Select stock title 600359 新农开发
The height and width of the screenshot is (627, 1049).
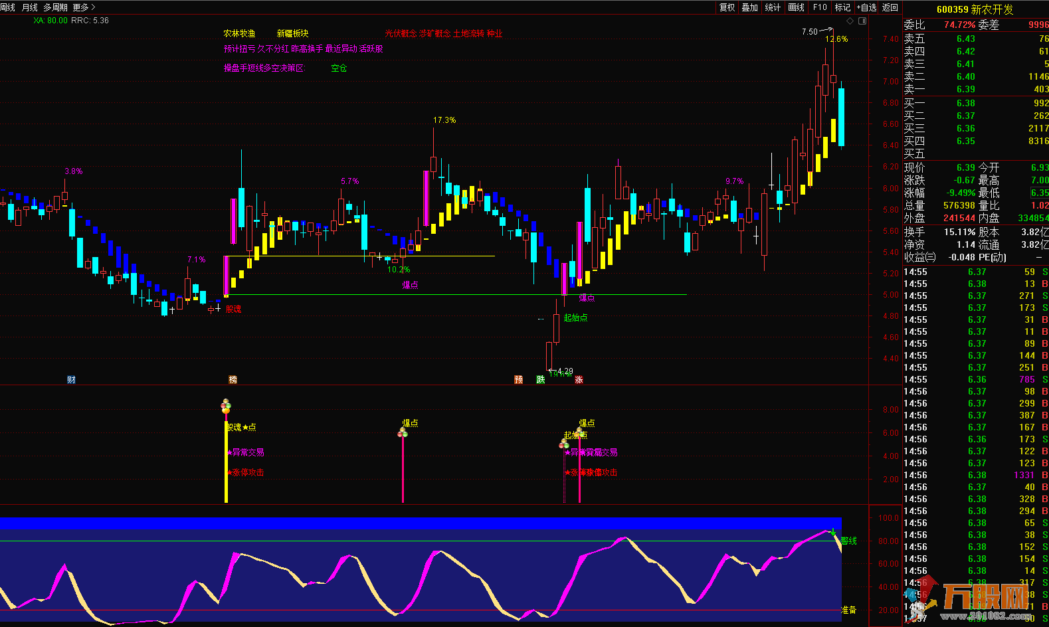coord(975,9)
